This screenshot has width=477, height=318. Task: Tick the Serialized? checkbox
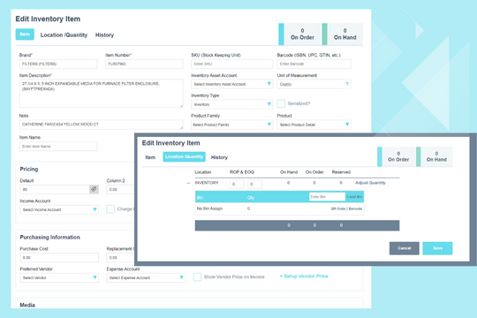click(281, 103)
